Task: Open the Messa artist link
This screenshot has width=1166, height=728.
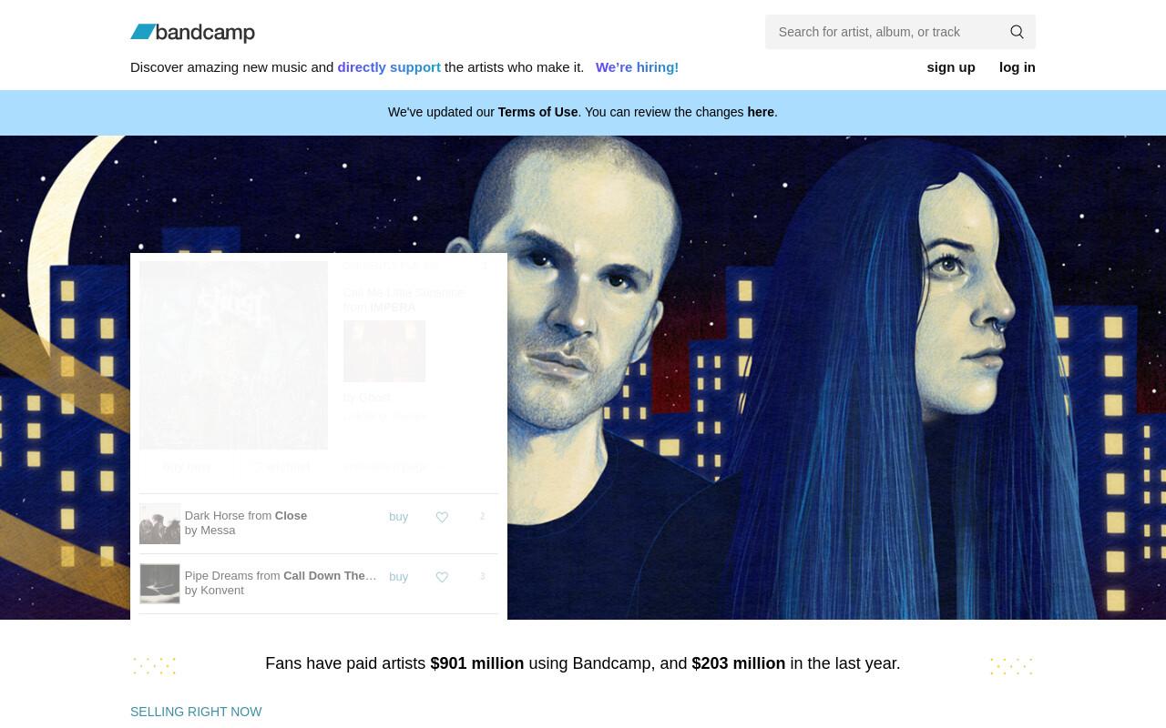Action: click(x=218, y=531)
